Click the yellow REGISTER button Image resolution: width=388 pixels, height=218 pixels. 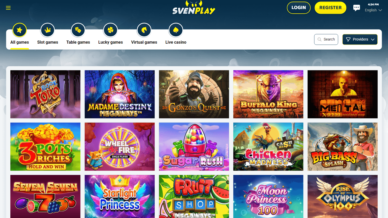[330, 8]
